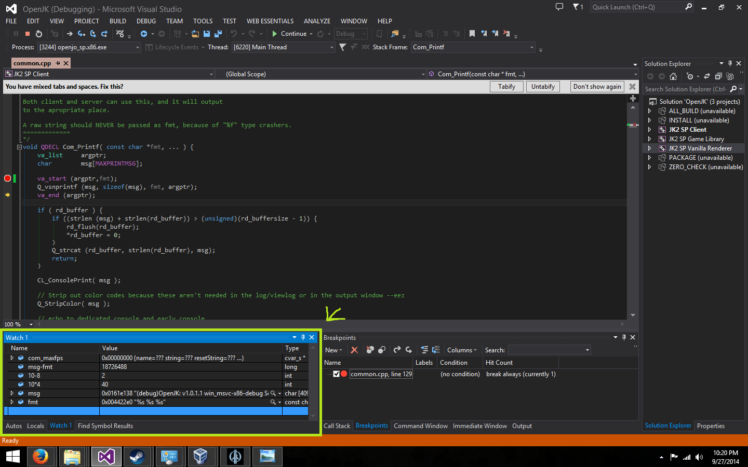Click the thread filter funnel icon
Image resolution: width=748 pixels, height=467 pixels.
coord(343,47)
